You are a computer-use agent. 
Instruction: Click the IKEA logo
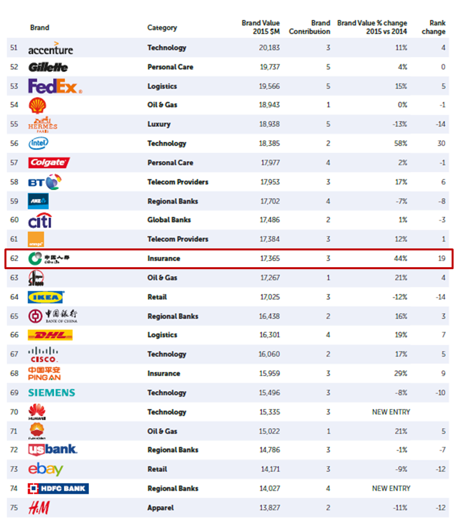46,297
